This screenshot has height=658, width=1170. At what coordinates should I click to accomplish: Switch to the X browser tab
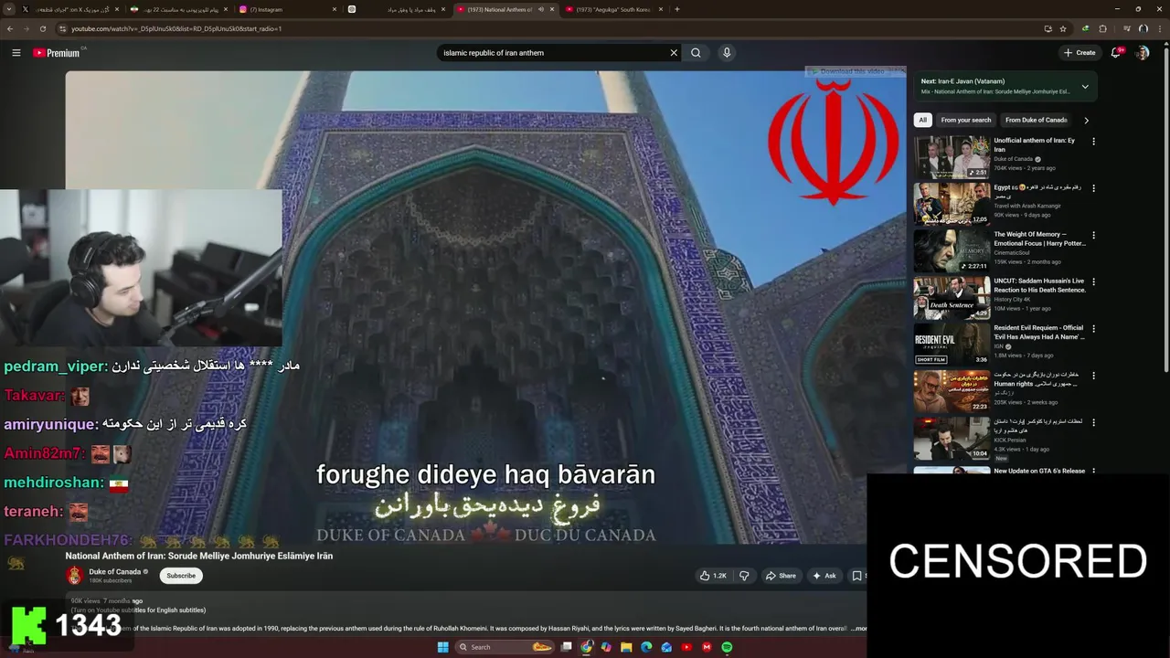click(69, 9)
